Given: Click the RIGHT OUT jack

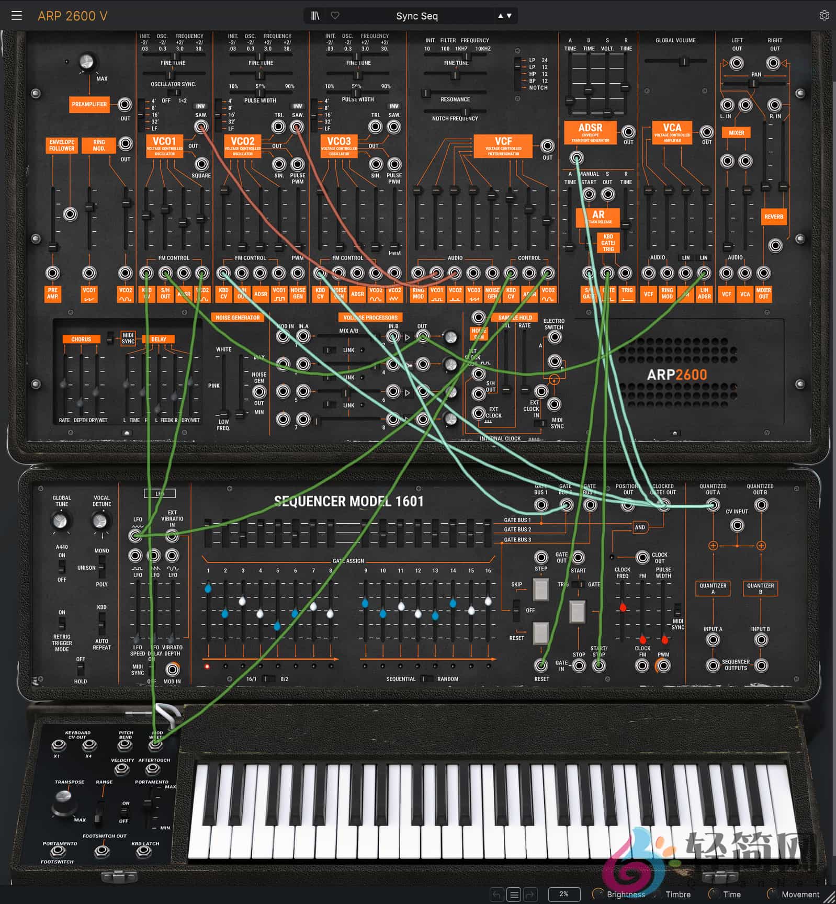Looking at the screenshot, I should tap(773, 63).
